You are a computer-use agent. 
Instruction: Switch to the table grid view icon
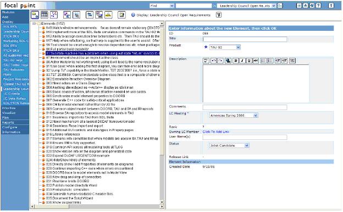[44, 15]
